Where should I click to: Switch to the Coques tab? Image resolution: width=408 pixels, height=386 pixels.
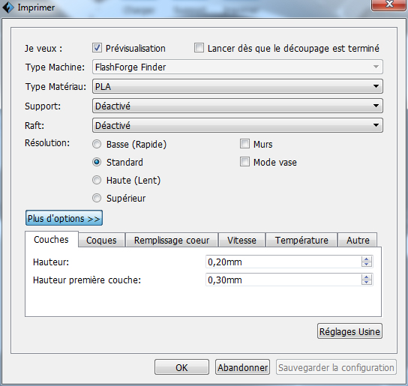coord(101,240)
